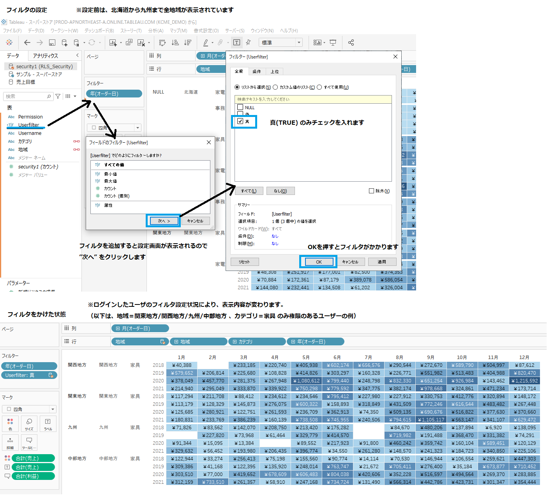The height and width of the screenshot is (499, 547).
Task: Click the 検索 search field in data pane
Action: (x=25, y=96)
